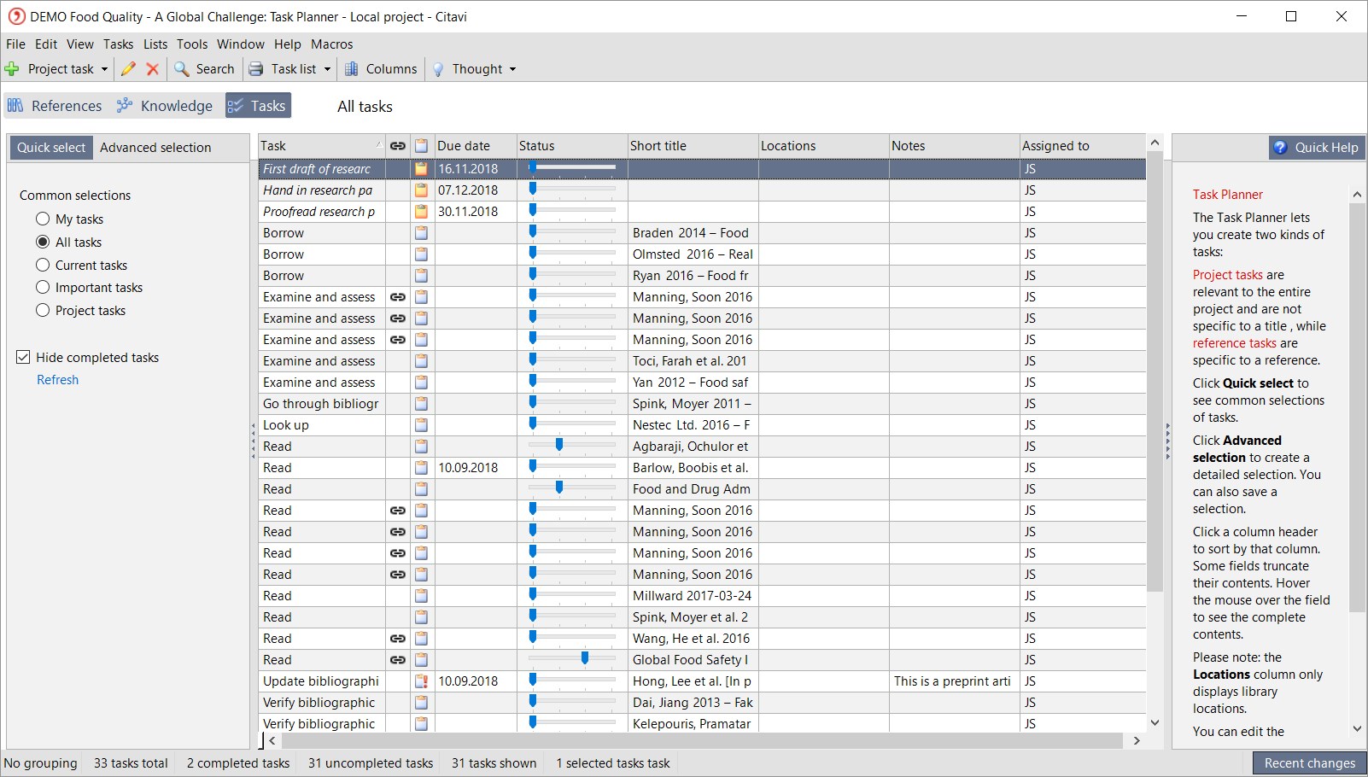The width and height of the screenshot is (1368, 777).
Task: Open Thought dropdown arrow
Action: pos(512,69)
